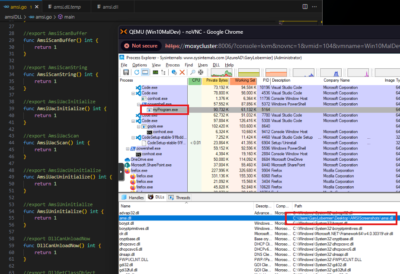Image resolution: width=400 pixels, height=274 pixels.
Task: Switch to the Threads tab in lower pane
Action: coord(179,198)
